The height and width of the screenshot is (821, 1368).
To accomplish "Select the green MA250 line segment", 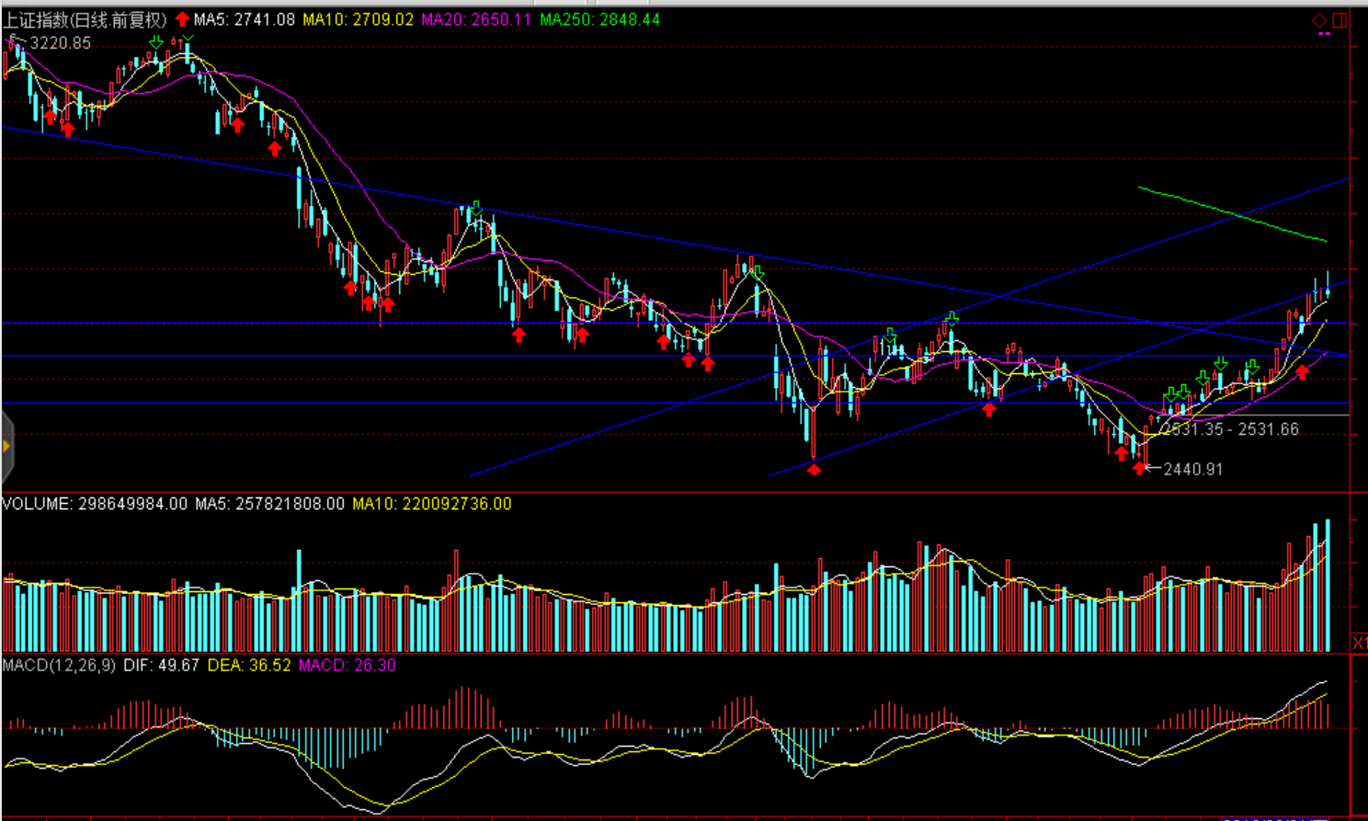I will coord(1232,214).
